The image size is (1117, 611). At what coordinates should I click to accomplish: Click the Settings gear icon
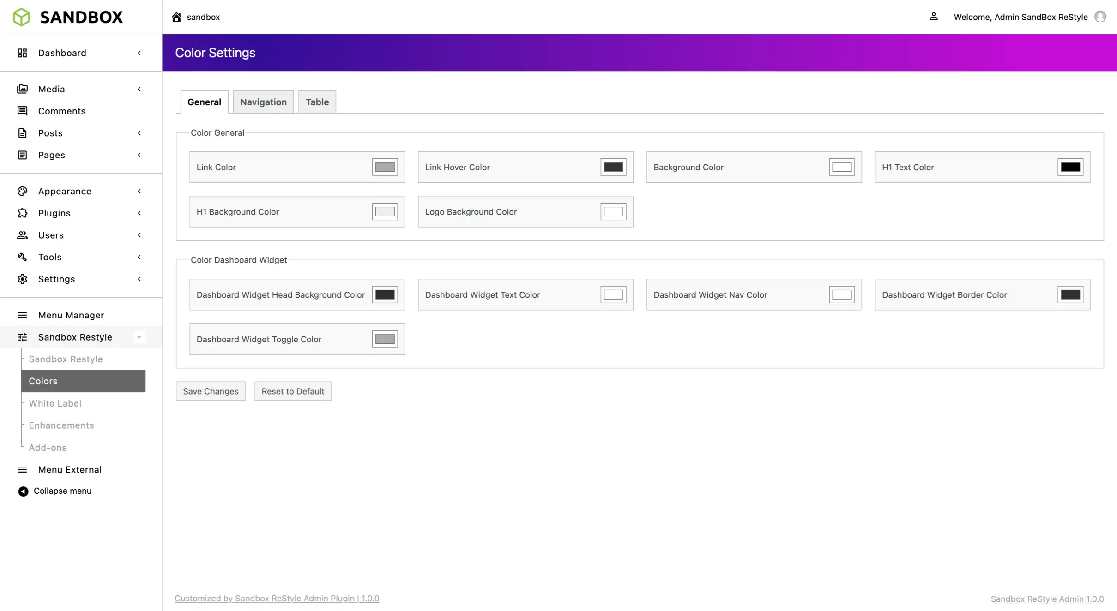[22, 279]
